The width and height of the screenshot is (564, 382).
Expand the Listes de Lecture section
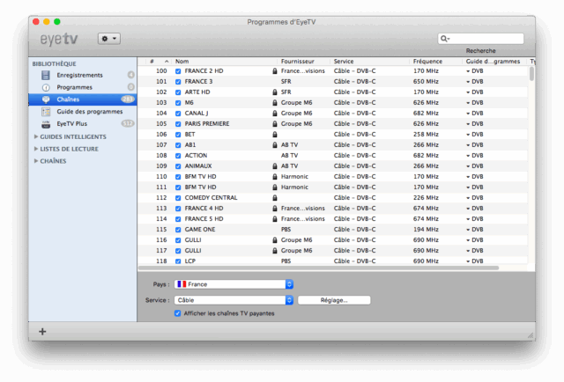(x=36, y=149)
